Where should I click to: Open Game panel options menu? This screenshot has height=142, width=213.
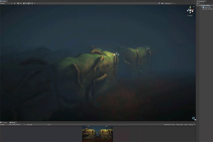(194, 122)
